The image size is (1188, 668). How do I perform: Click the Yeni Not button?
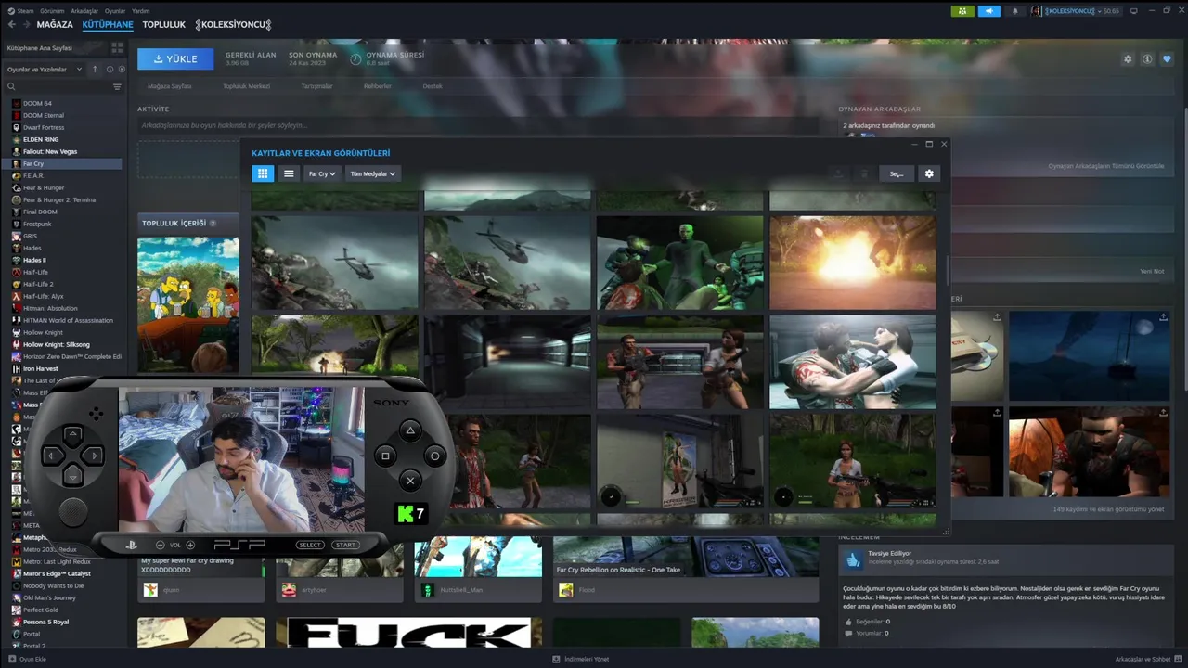1151,272
